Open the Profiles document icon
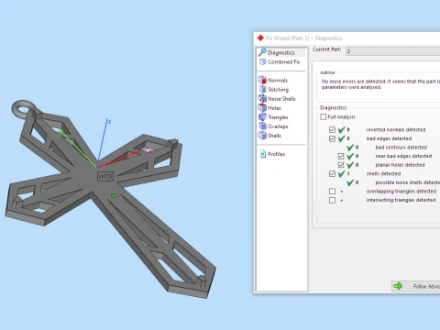 coord(263,154)
